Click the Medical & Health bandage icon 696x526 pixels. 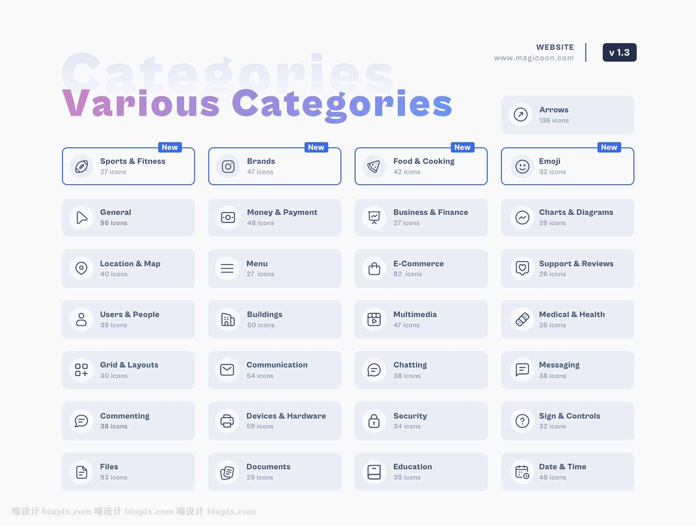(x=522, y=319)
